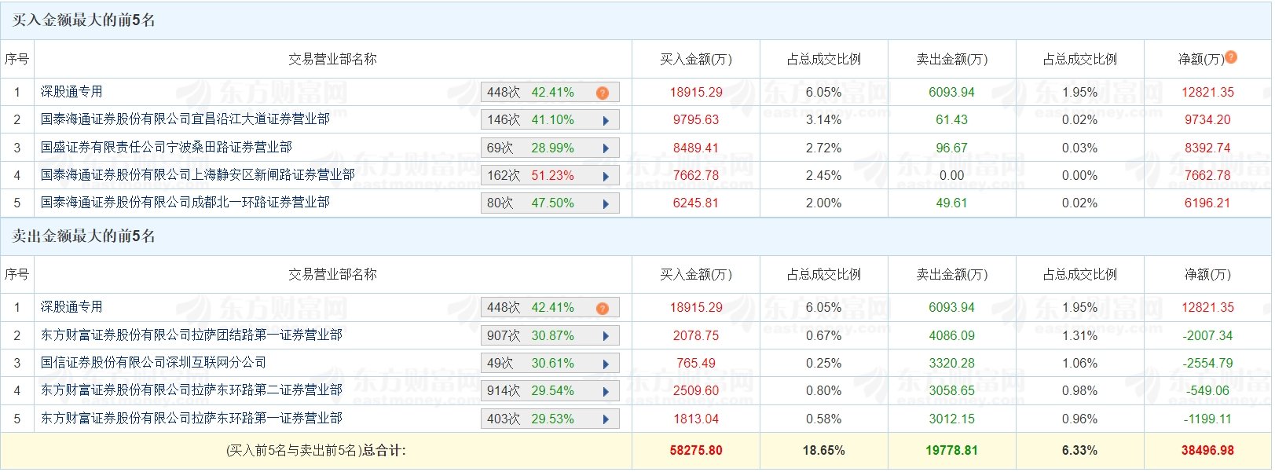This screenshot has height=472, width=1275.
Task: Expand arrow for 拉萨团结路第一证券营业部 row
Action: tap(606, 336)
